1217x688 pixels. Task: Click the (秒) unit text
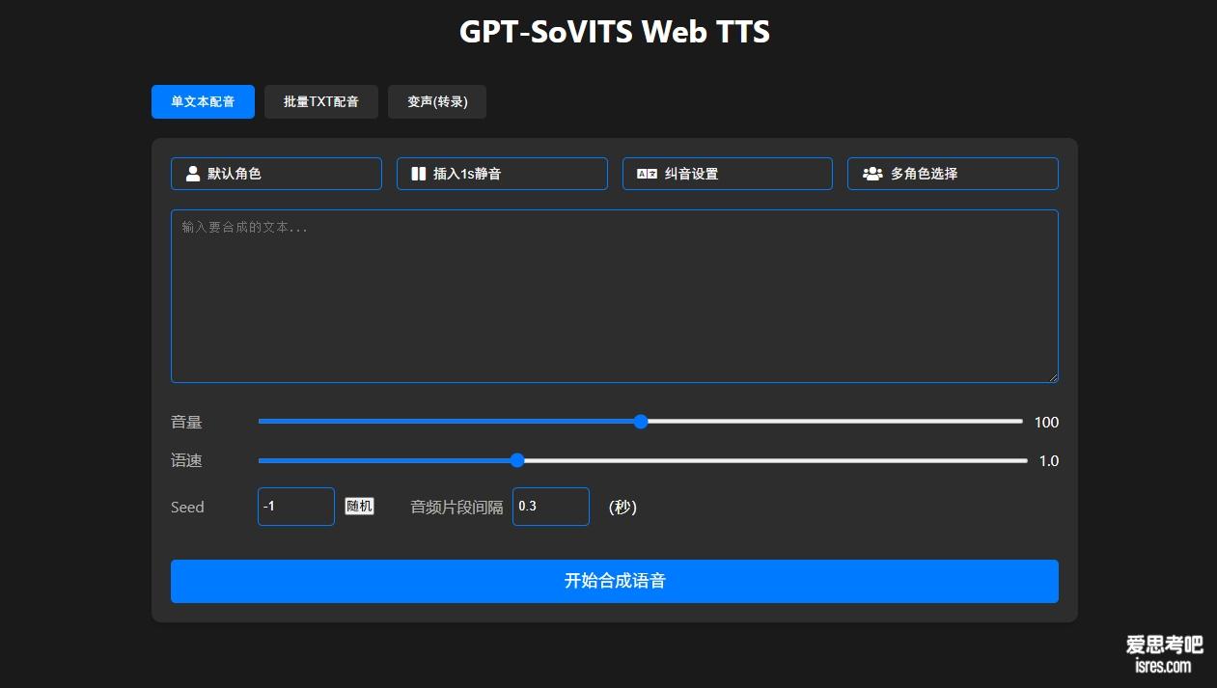pos(622,507)
